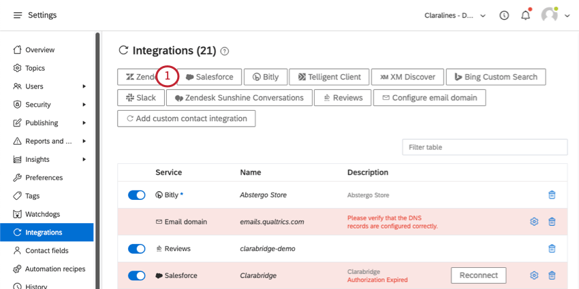Click the refresh icon beside Integrations heading

[x=123, y=50]
